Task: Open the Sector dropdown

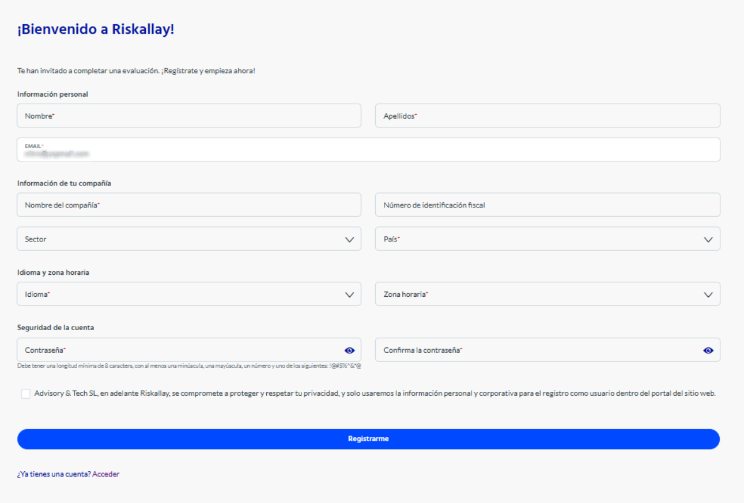Action: [x=189, y=239]
